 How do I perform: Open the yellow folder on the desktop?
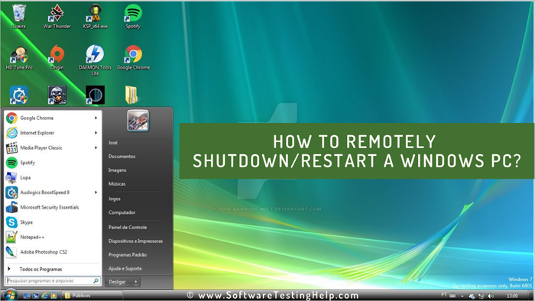(x=131, y=95)
